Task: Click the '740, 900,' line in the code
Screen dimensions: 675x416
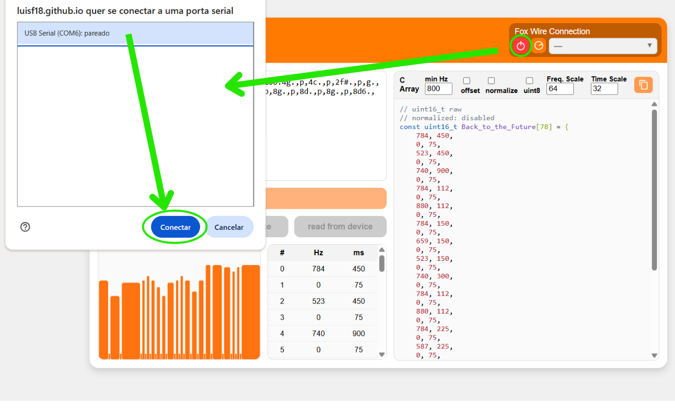Action: (435, 171)
